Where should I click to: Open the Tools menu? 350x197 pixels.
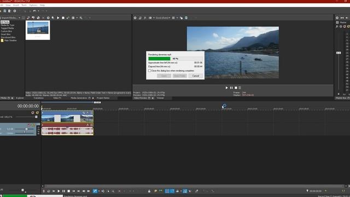(x=24, y=5)
